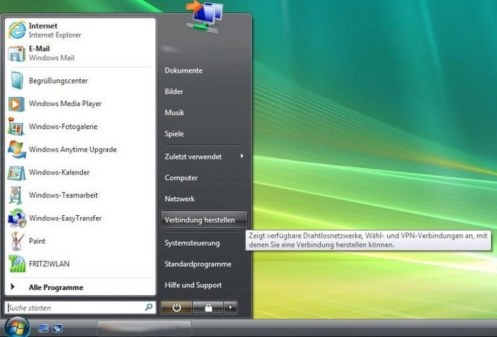Click the Windows Anytime Upgrade label
The image size is (497, 337).
73,150
